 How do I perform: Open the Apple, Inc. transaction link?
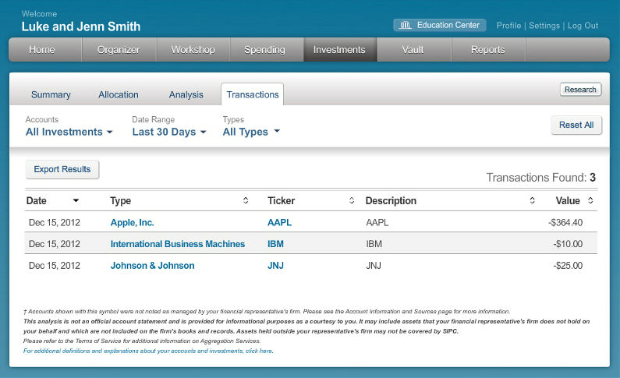pyautogui.click(x=132, y=222)
